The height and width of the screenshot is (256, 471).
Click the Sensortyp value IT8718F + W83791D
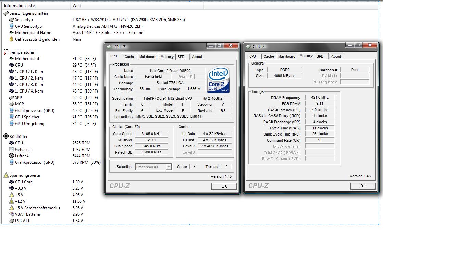click(x=129, y=20)
